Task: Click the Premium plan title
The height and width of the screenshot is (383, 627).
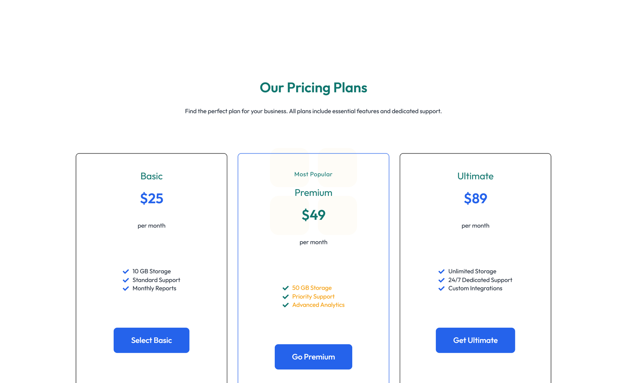Action: click(313, 192)
